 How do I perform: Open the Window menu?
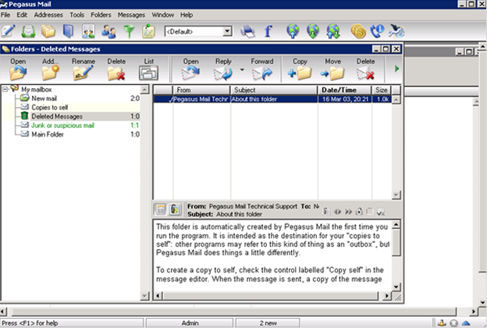(x=163, y=15)
